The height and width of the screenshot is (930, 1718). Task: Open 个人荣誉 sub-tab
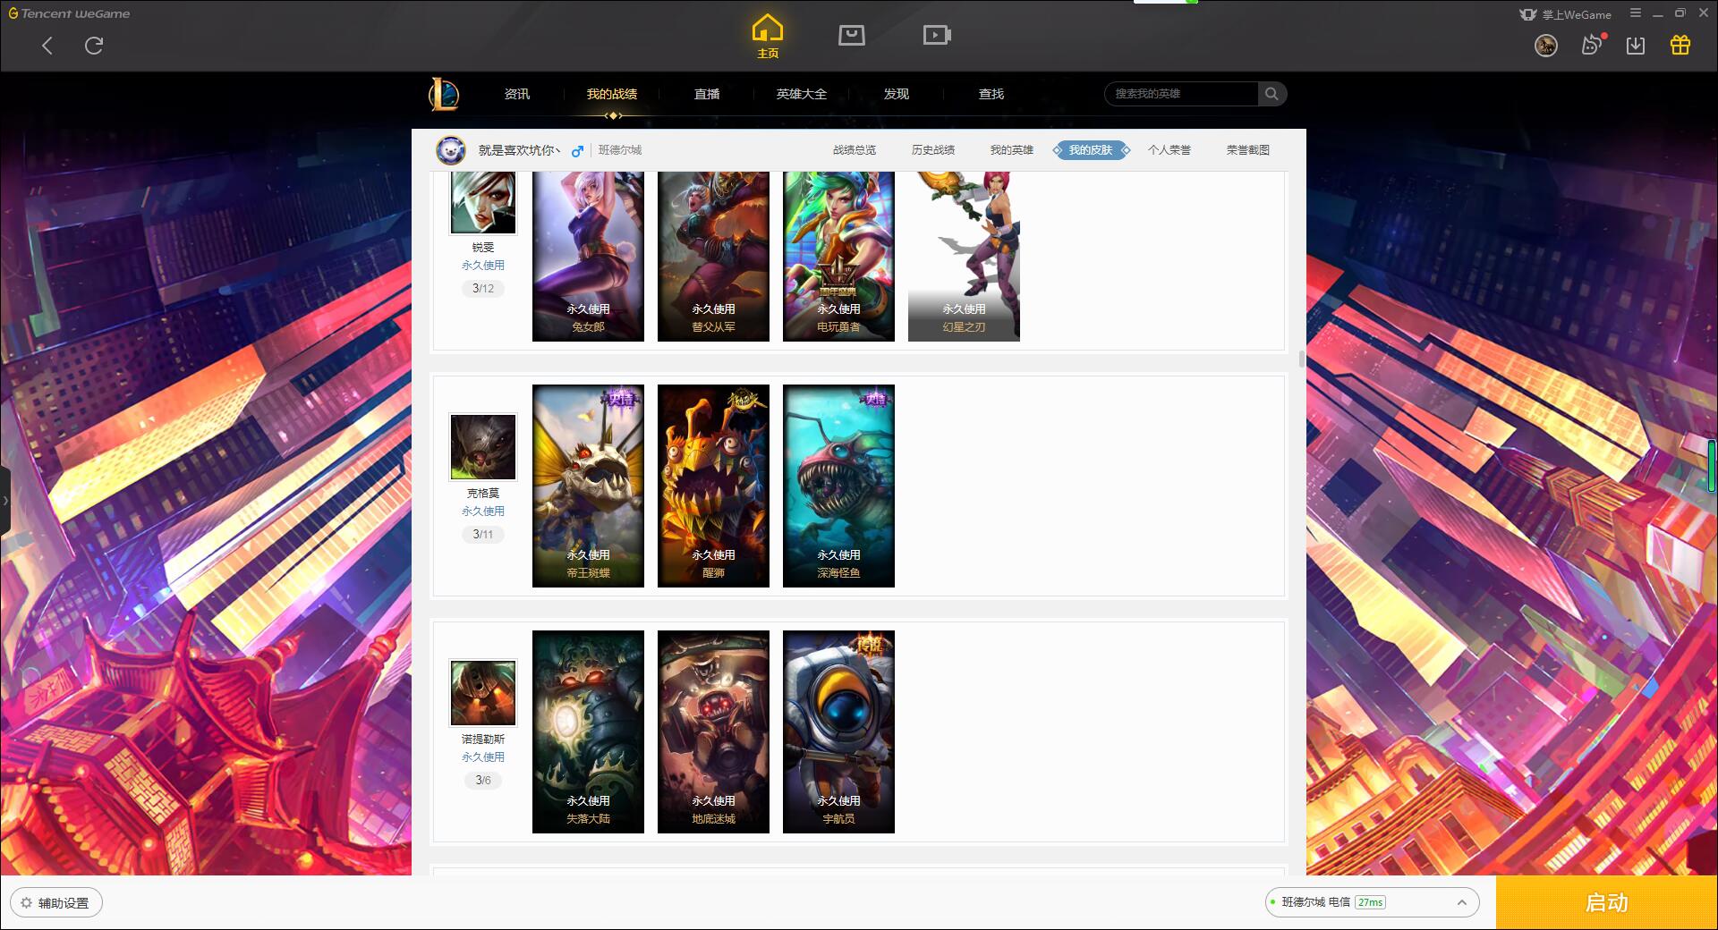[1169, 150]
